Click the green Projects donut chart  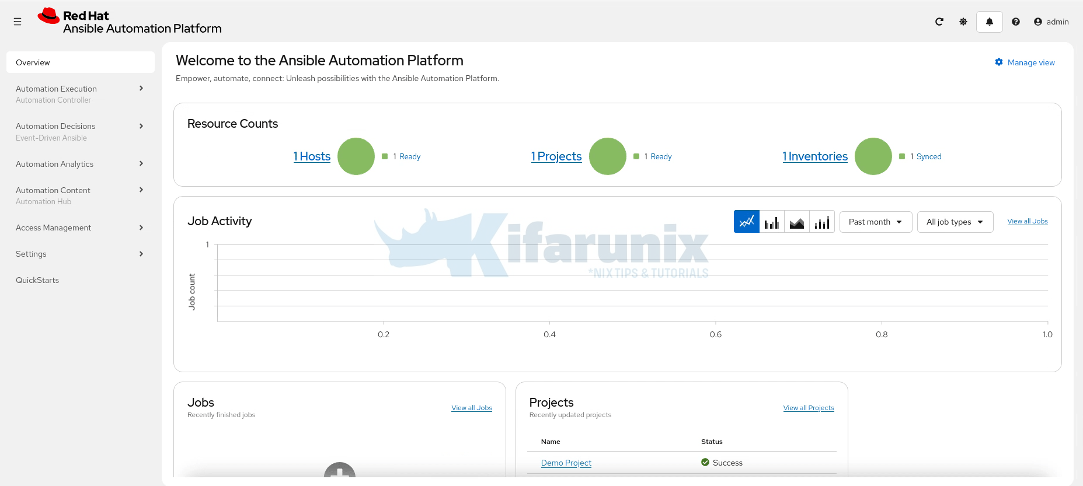click(608, 156)
